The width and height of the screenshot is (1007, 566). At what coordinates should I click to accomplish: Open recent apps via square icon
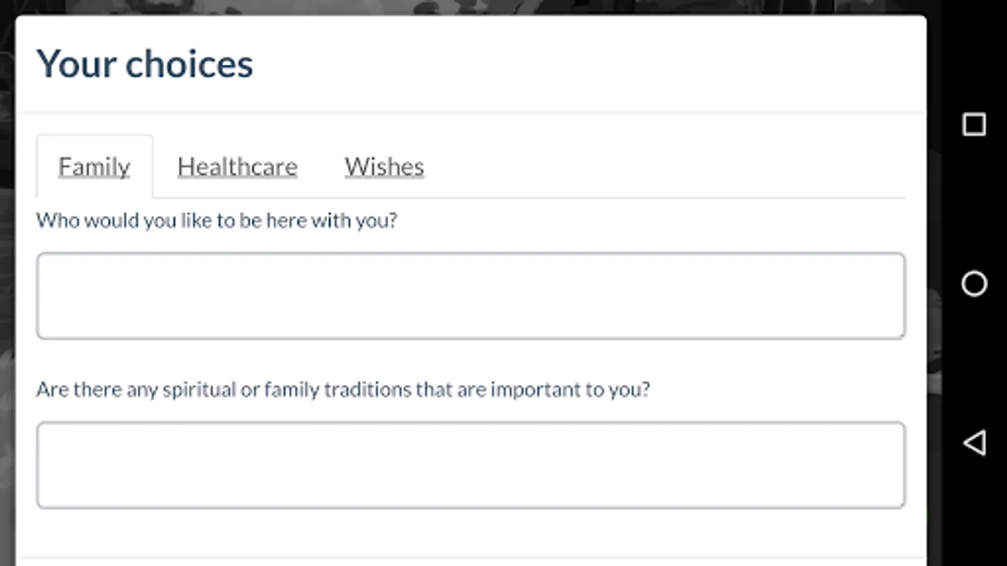[974, 124]
